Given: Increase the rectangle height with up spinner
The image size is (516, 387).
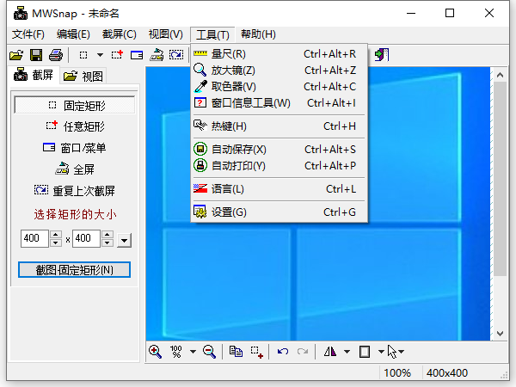Looking at the screenshot, I should (x=107, y=234).
